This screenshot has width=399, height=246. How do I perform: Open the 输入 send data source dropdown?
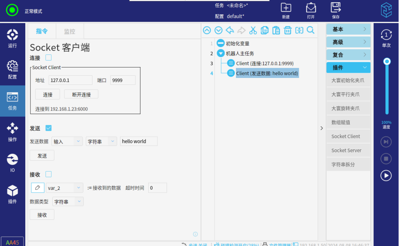pyautogui.click(x=67, y=142)
